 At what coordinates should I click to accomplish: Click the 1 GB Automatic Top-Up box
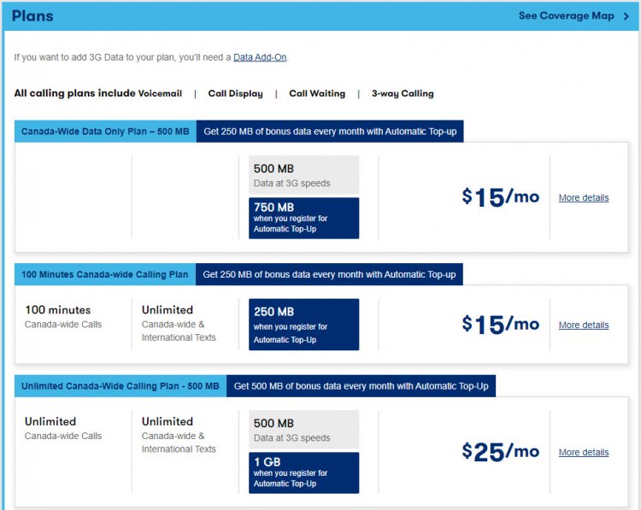(303, 472)
